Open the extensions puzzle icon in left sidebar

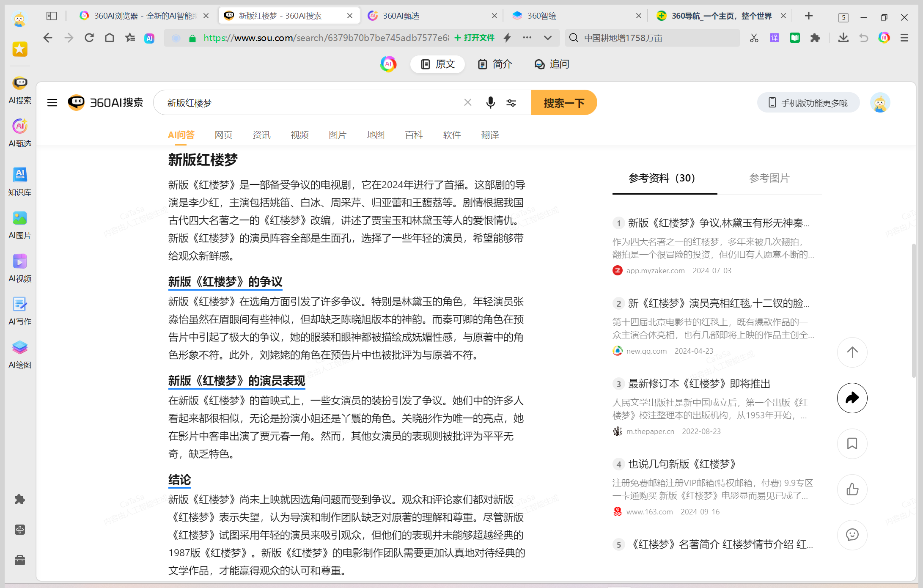click(20, 500)
